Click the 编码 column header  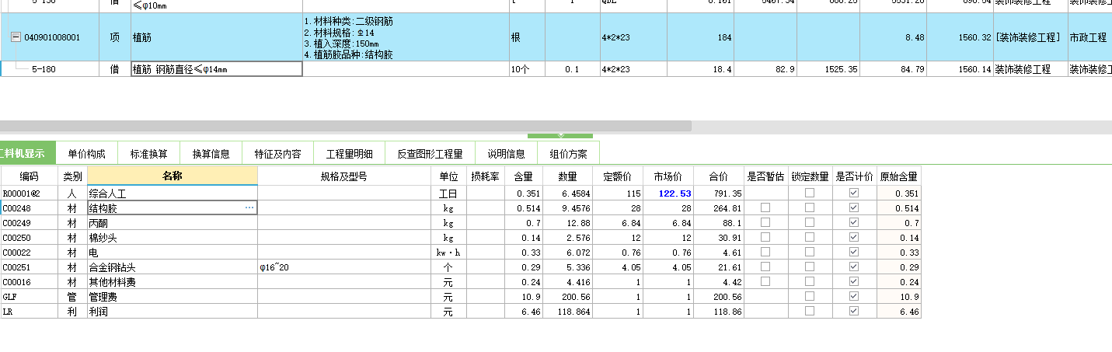tap(29, 176)
